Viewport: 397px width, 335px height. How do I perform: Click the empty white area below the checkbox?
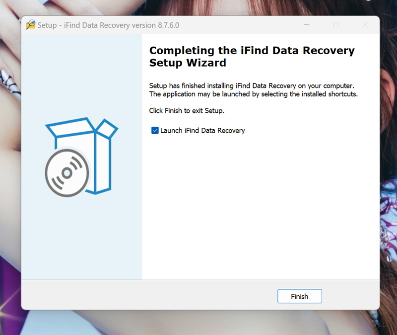pyautogui.click(x=258, y=209)
